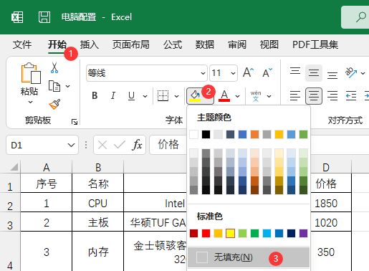This screenshot has height=271, width=369.
Task: Switch to the 插入 ribbon tab
Action: pos(90,44)
